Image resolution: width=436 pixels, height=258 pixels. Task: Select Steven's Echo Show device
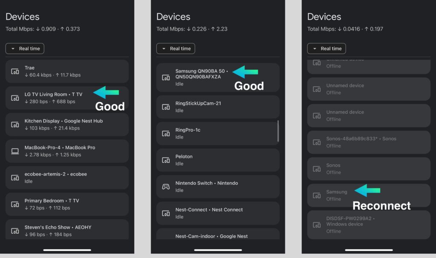[67, 230]
